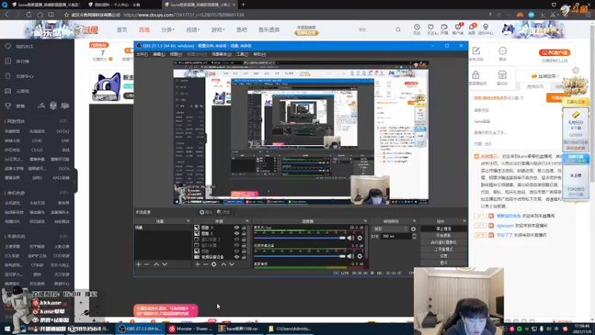The height and width of the screenshot is (335, 595).
Task: Open the mic/Aux audio settings gear
Action: coord(360,237)
